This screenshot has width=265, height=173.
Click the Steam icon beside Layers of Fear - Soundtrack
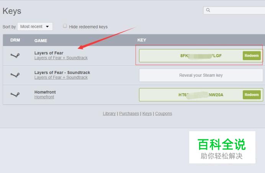[15, 75]
